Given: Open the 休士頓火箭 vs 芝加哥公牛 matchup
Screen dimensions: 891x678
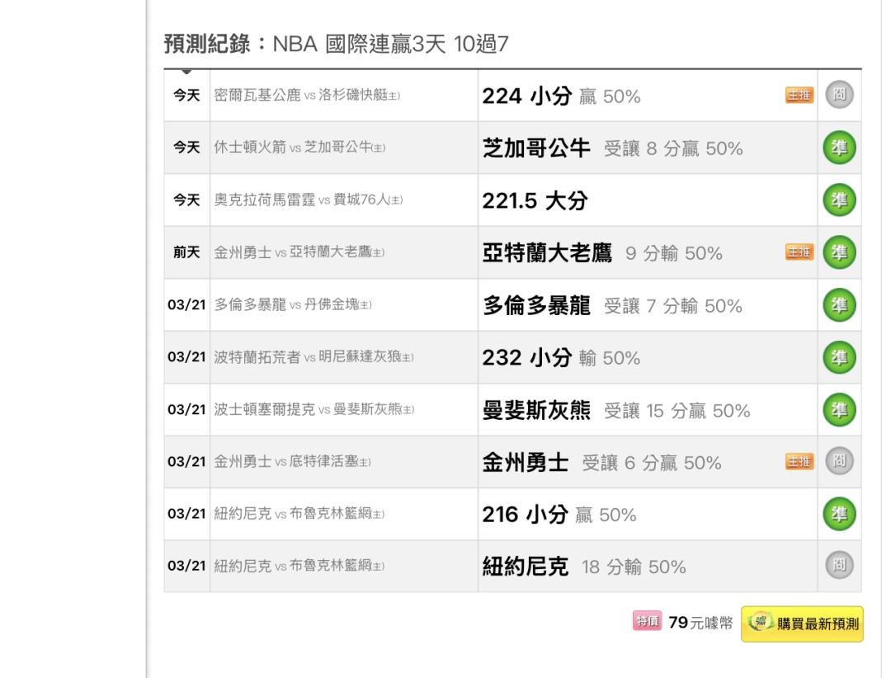Looking at the screenshot, I should coord(299,148).
